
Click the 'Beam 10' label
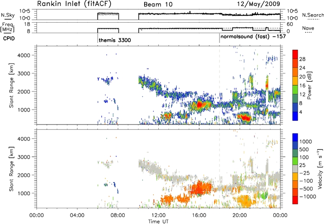[158, 4]
